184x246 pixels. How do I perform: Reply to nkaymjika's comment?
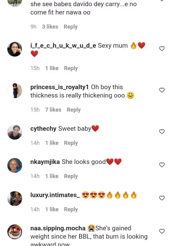71,176
